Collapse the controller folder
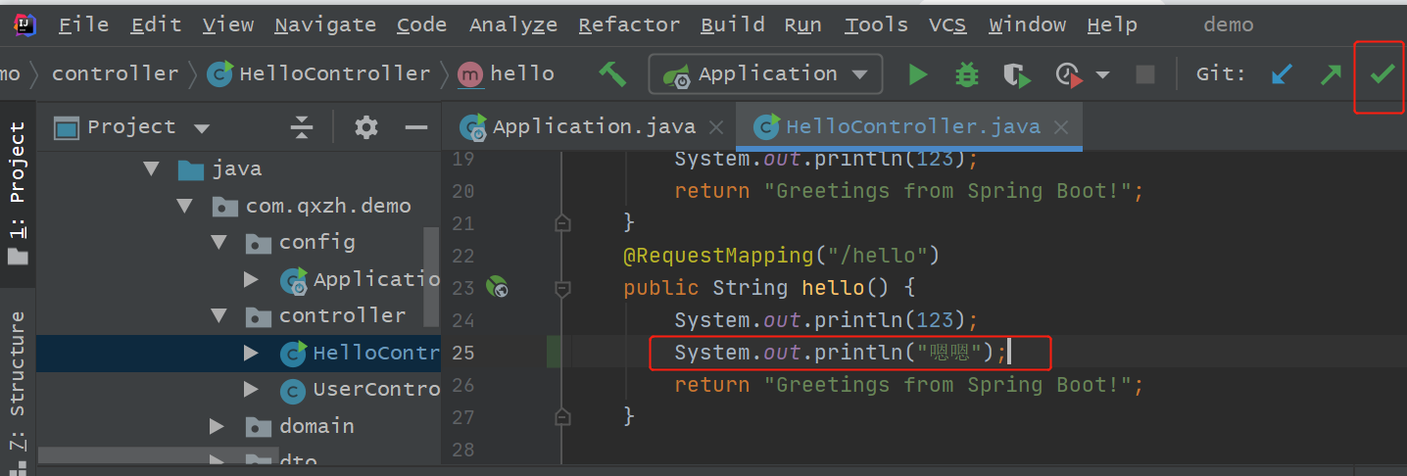 coord(218,315)
